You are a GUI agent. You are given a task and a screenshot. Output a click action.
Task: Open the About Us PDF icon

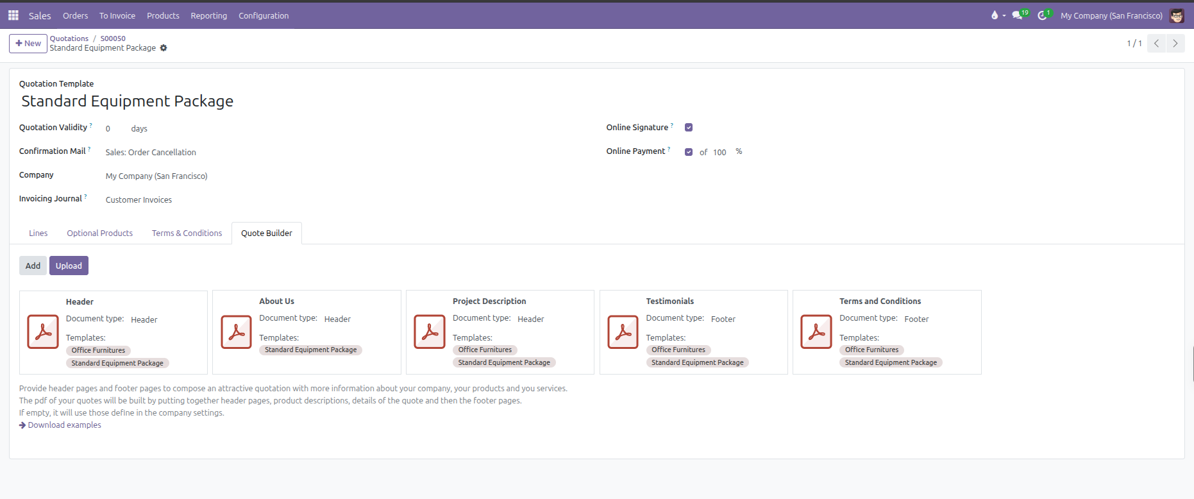(236, 332)
